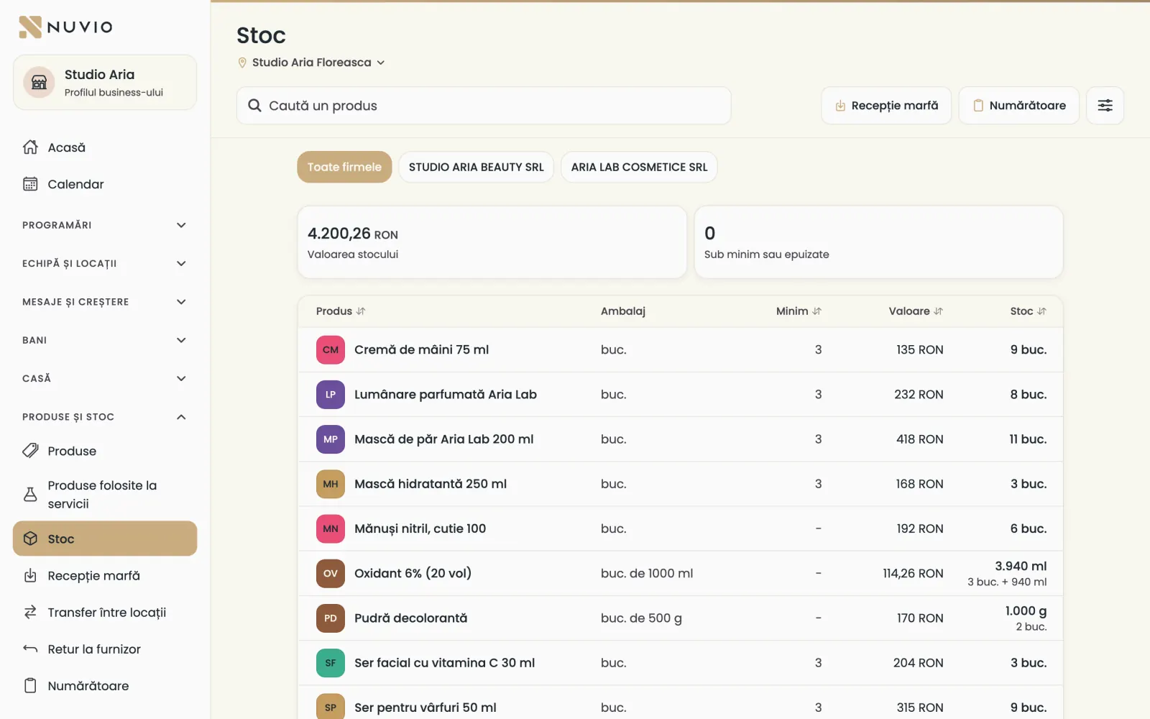Image resolution: width=1150 pixels, height=719 pixels.
Task: Open the Studio Aria Floreasca location dropdown
Action: pos(311,63)
